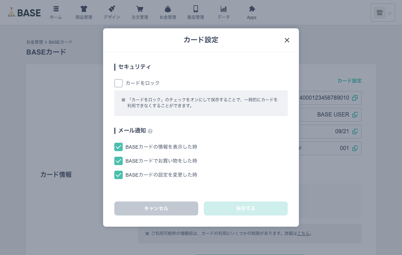Image resolution: width=402 pixels, height=255 pixels.
Task: Go to デザイン brush menu
Action: point(112,13)
